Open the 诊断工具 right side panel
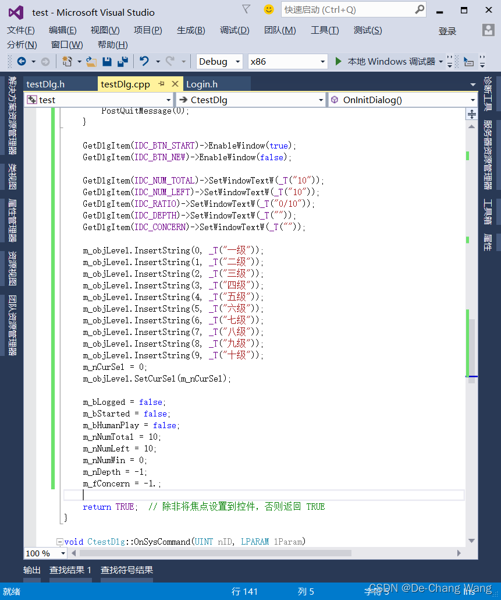Screen dimensions: 501x600 click(x=488, y=94)
